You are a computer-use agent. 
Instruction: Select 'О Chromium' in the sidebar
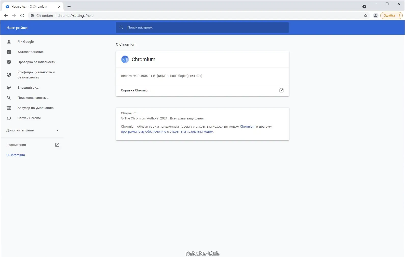16,155
